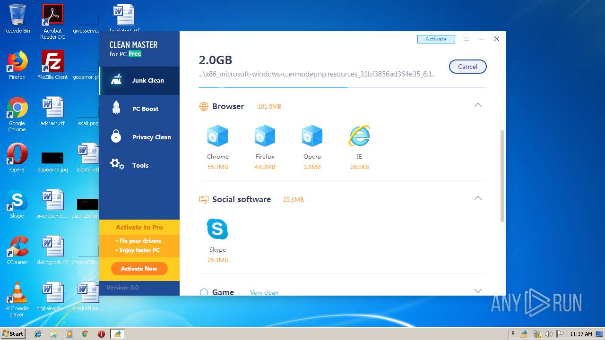The image size is (605, 340).
Task: Click the Version: 6.0 label
Action: point(122,288)
